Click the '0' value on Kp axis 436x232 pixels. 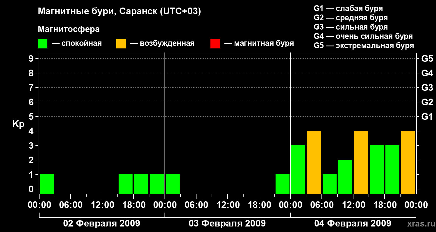32,189
